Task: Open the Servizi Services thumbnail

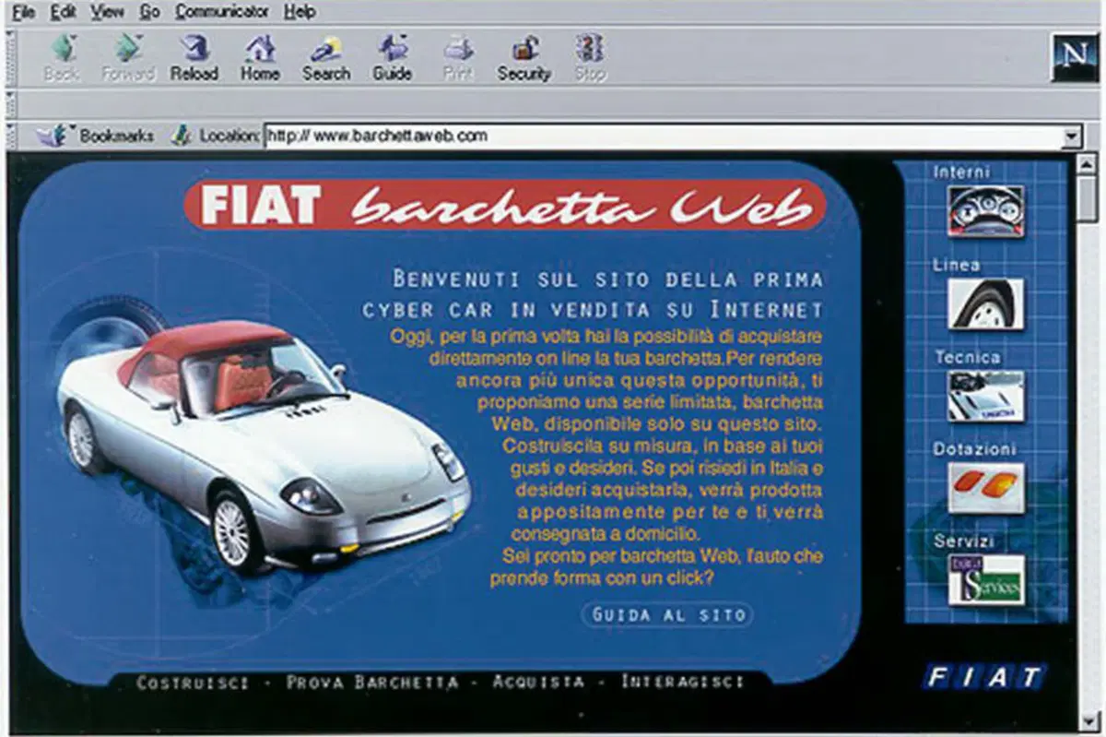Action: point(986,580)
